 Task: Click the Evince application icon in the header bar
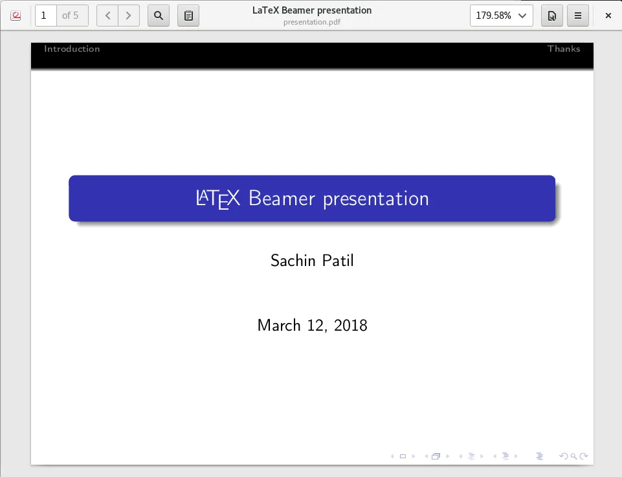point(16,16)
